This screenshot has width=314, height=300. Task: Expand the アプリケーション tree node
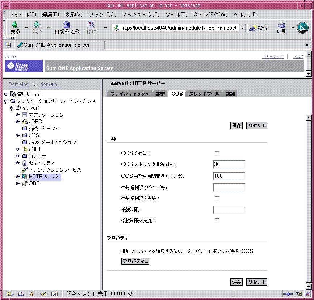18,115
